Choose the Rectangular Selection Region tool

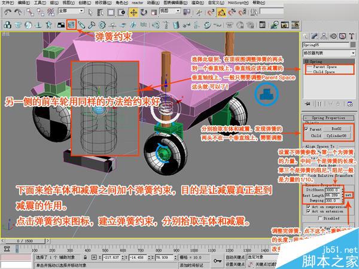point(111,12)
